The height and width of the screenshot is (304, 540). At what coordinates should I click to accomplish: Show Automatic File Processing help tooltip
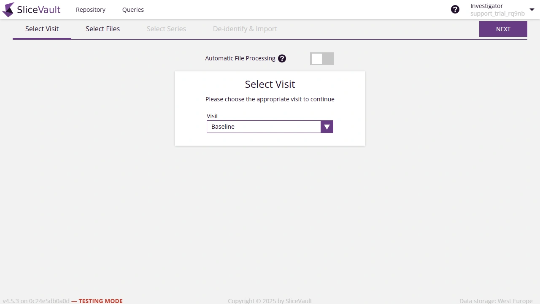(282, 59)
